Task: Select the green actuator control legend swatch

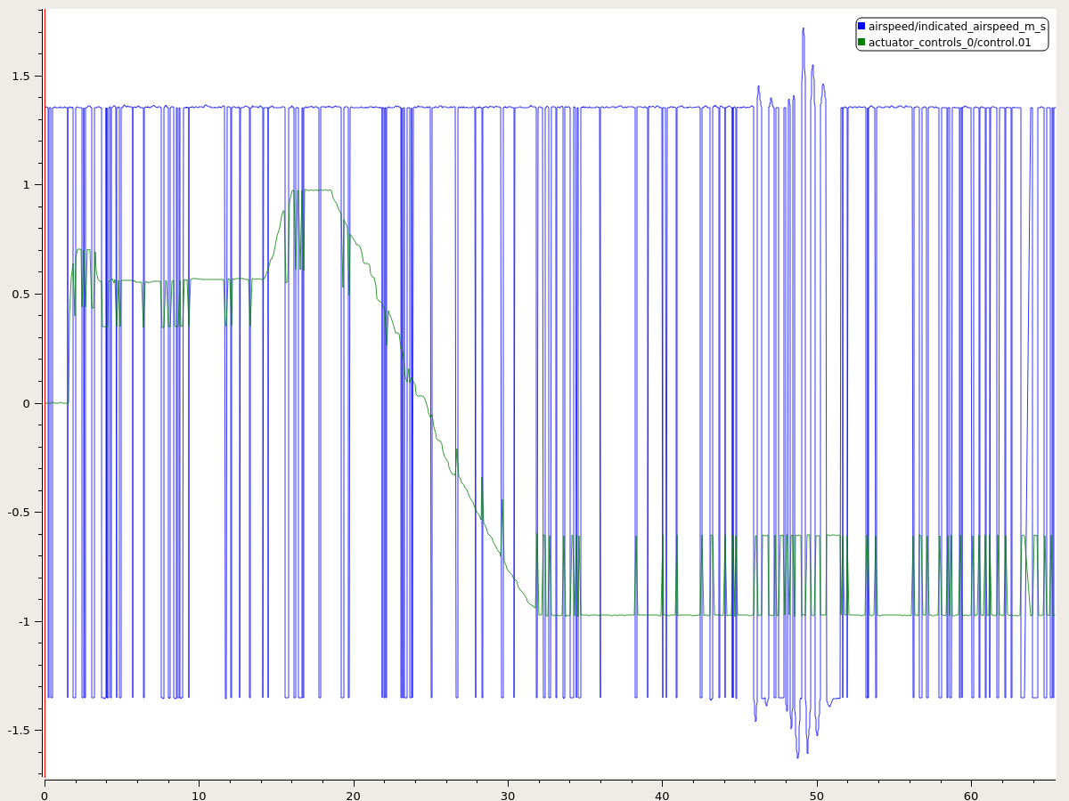Action: (860, 41)
